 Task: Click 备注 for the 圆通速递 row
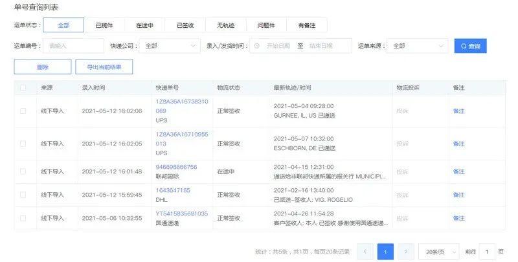(459, 218)
